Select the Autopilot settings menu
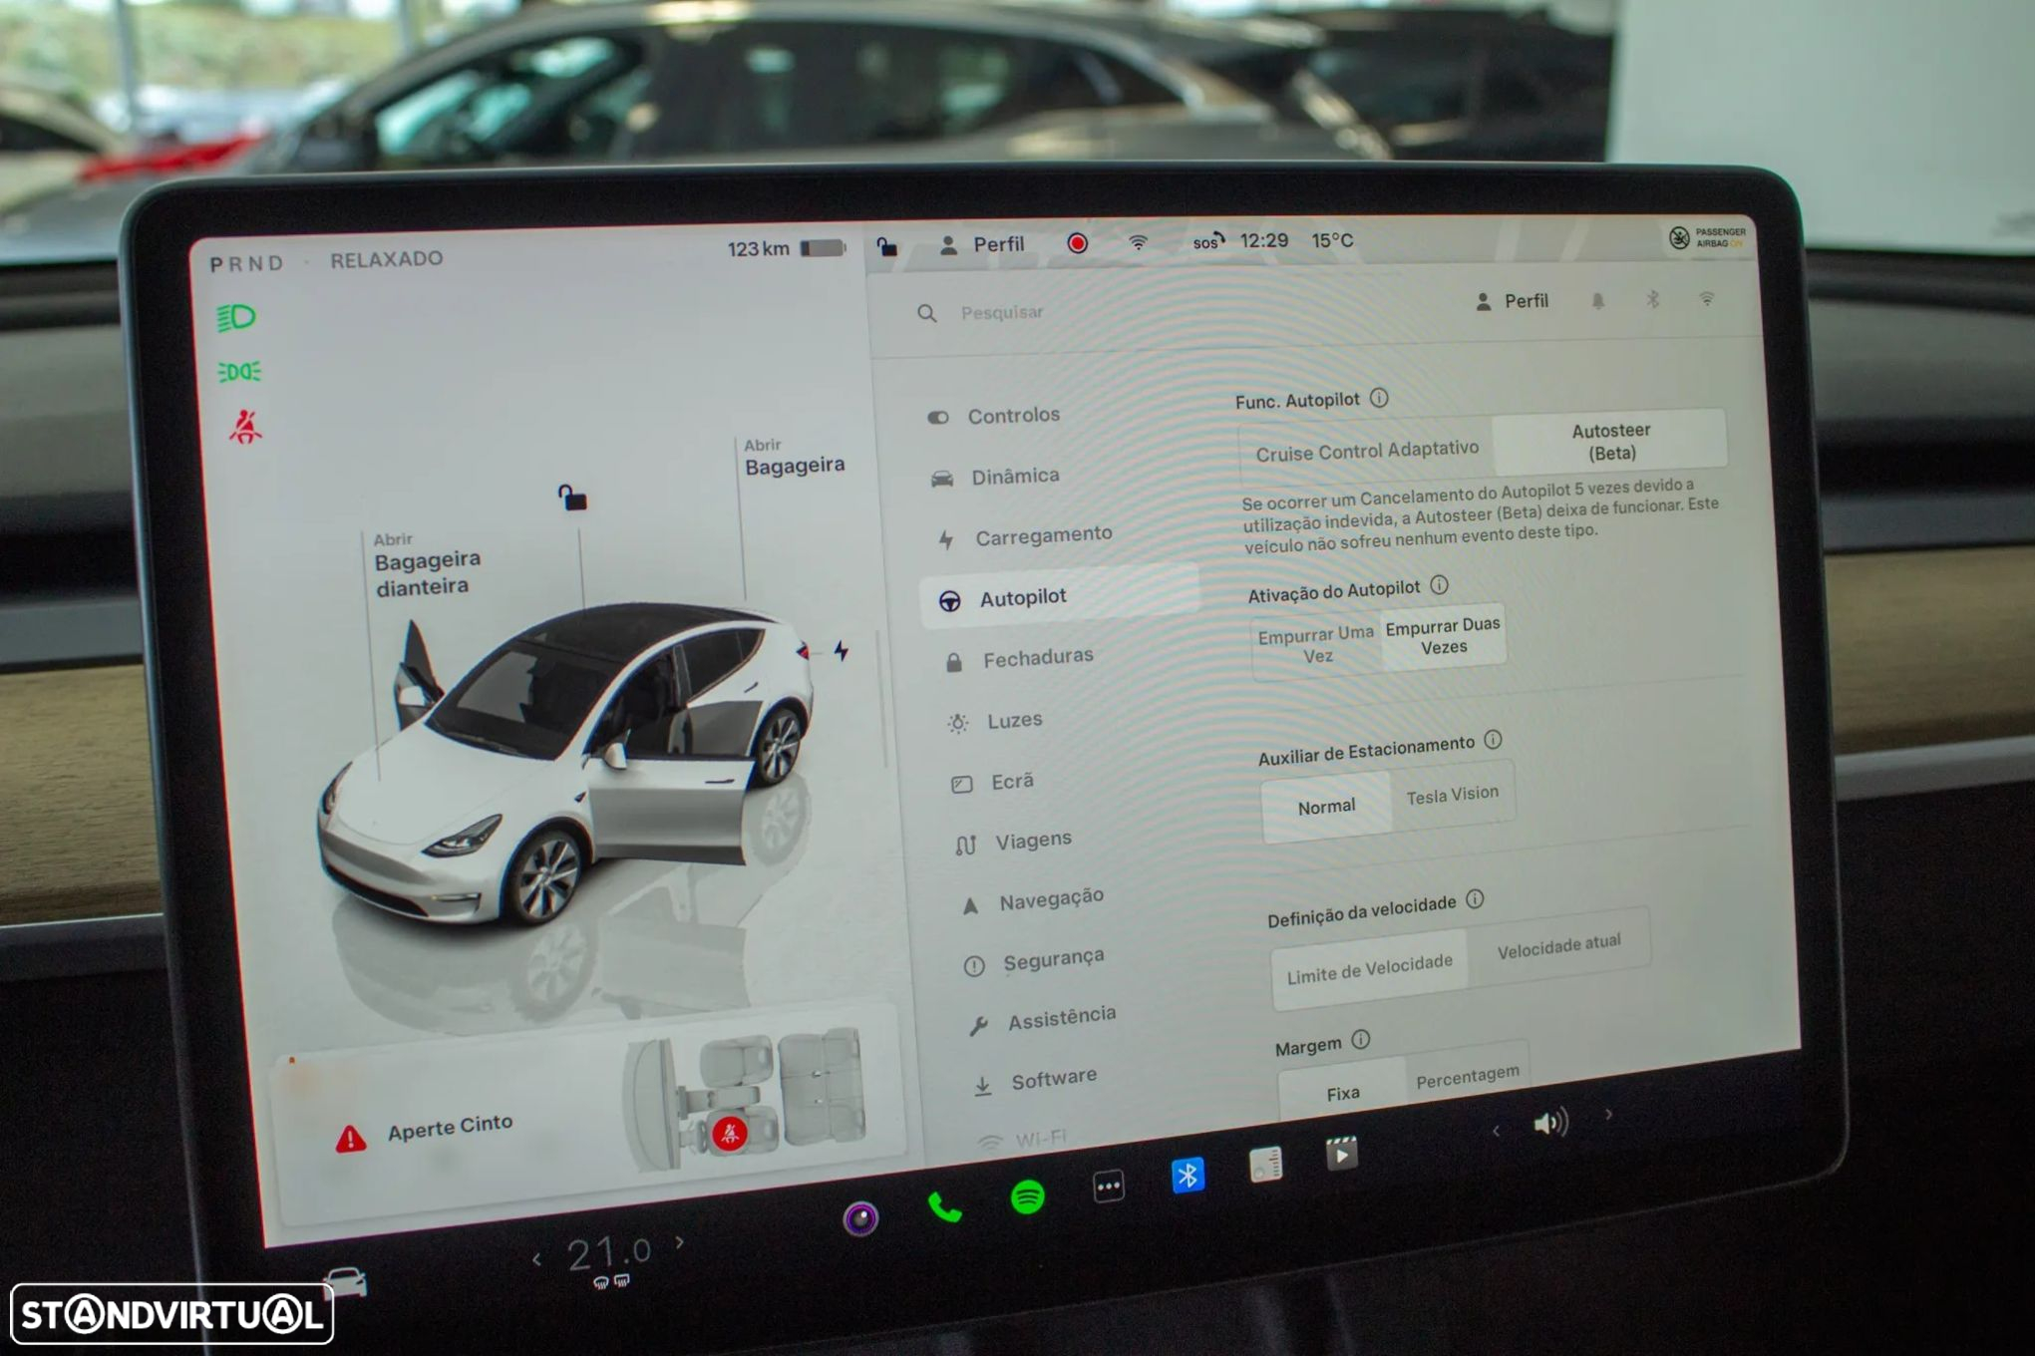Viewport: 2035px width, 1356px height. click(1060, 596)
